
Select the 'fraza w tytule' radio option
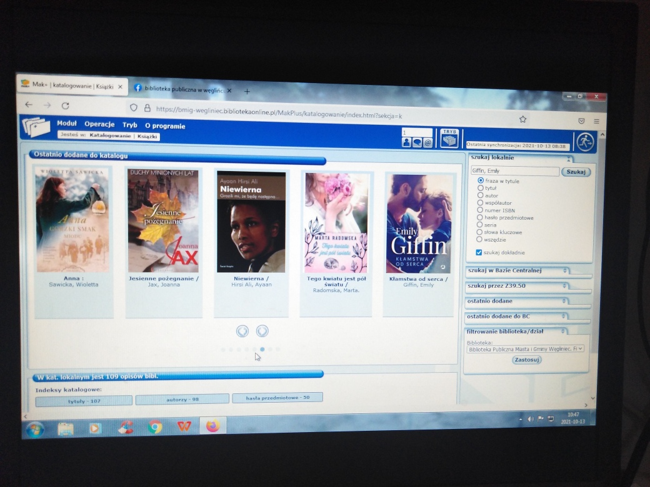point(481,180)
